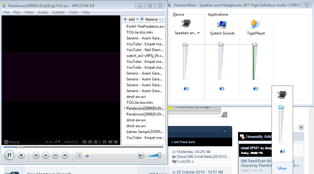This screenshot has width=314, height=174.
Task: Jump to last post from Yesterday 04:26 AM
Action: [x=174, y=152]
